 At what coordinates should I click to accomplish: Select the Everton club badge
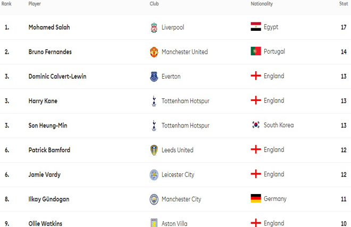[154, 77]
